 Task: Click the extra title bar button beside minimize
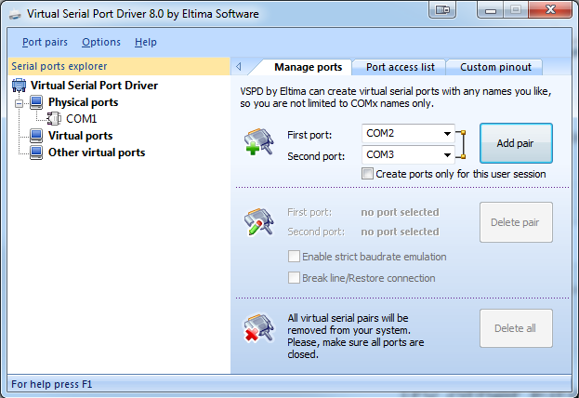(x=442, y=9)
